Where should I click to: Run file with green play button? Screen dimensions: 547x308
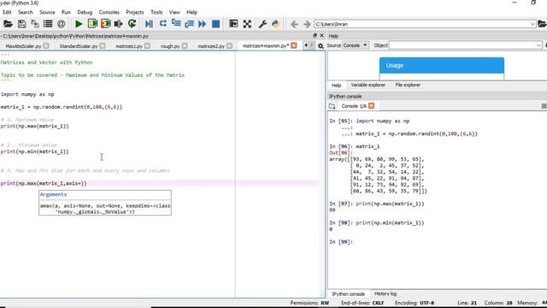(79, 24)
